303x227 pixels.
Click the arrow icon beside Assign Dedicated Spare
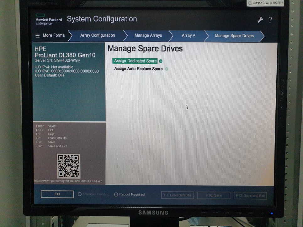click(x=161, y=61)
